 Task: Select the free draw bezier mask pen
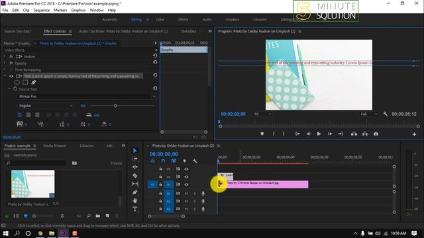tap(34, 82)
